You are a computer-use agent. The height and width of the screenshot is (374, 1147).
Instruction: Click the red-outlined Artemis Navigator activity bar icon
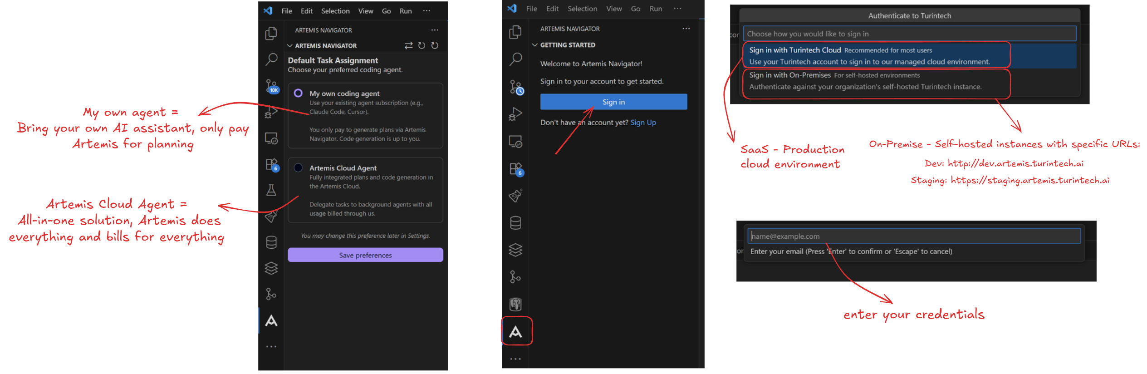click(x=515, y=331)
